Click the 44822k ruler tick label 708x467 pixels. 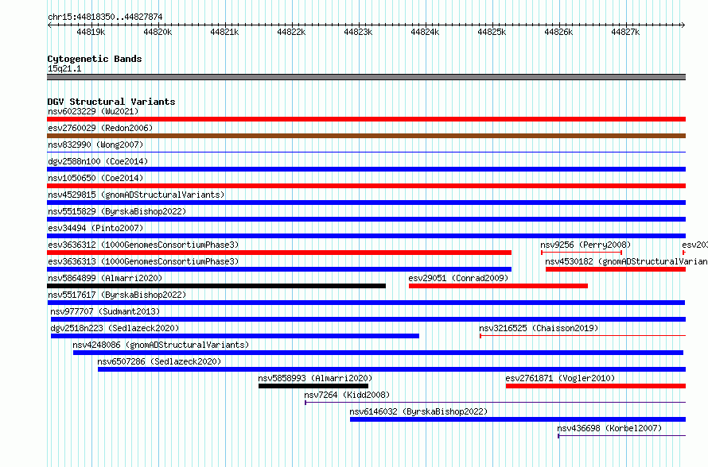click(291, 32)
